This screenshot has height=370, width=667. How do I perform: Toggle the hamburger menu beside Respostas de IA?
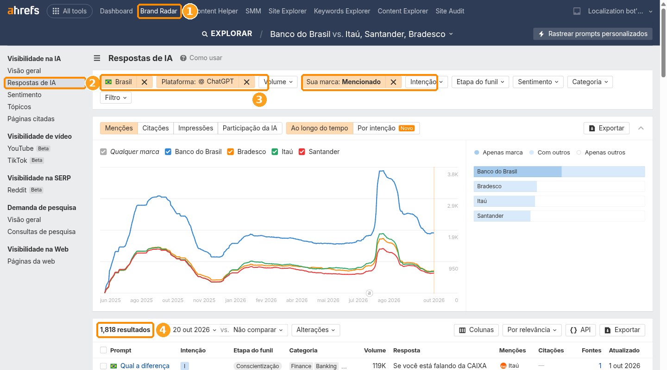click(x=97, y=58)
